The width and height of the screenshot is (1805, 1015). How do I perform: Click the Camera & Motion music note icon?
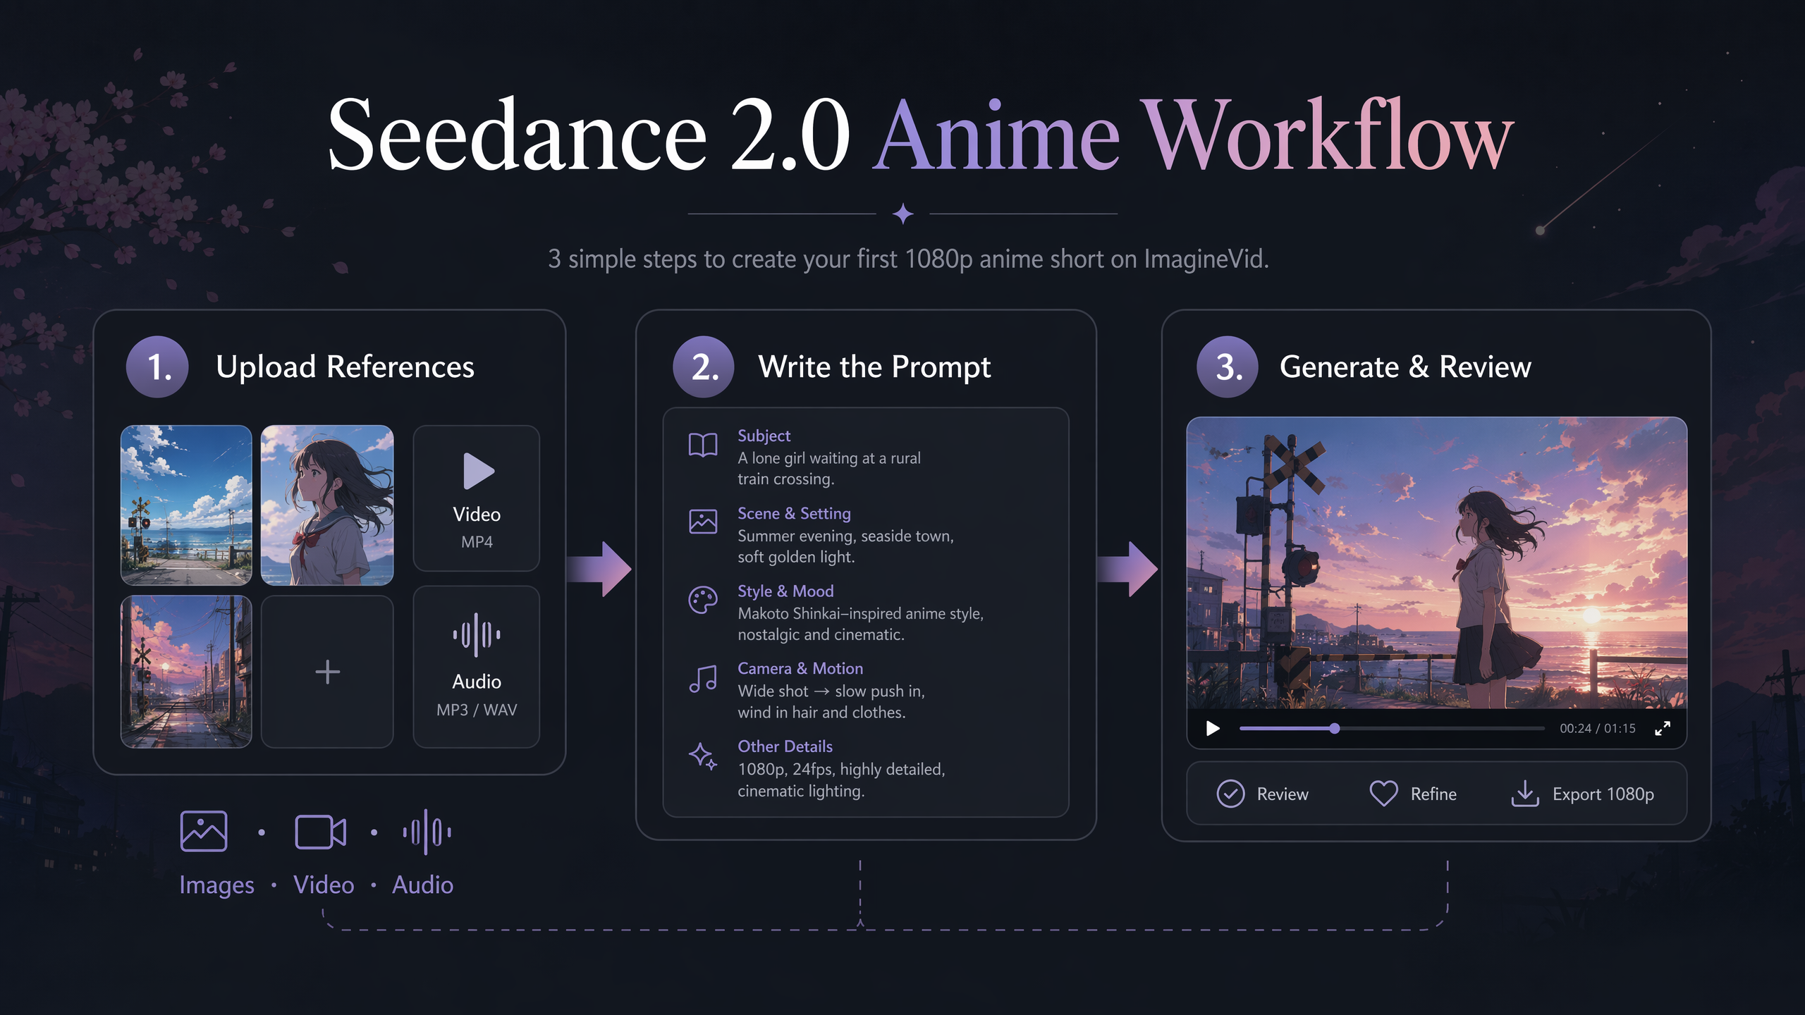pos(703,679)
